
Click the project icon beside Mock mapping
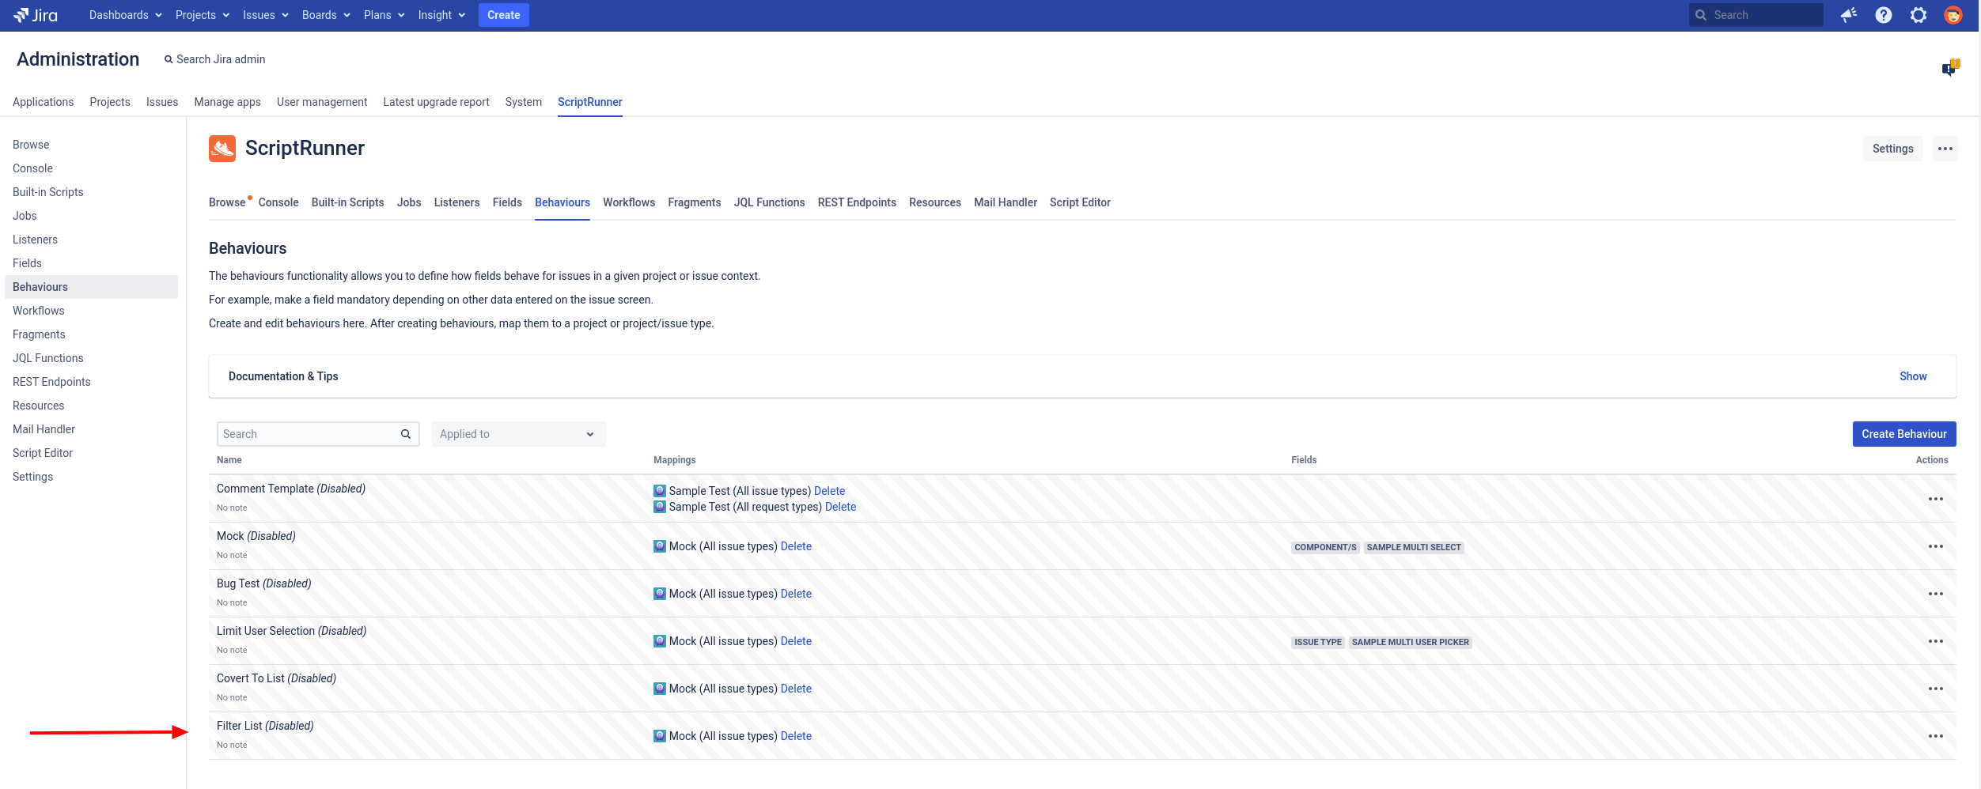(659, 546)
